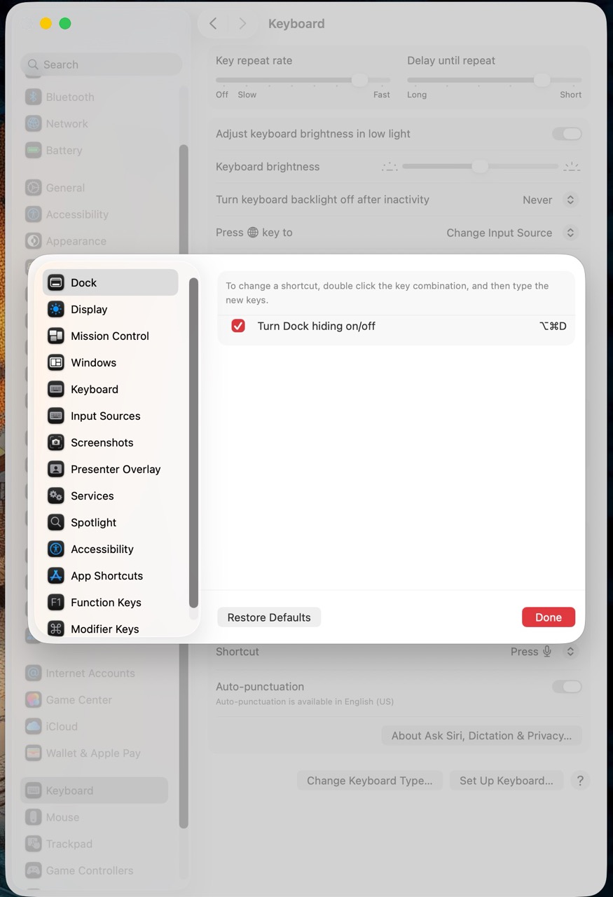Click the Trackpad icon in sidebar

pos(34,844)
